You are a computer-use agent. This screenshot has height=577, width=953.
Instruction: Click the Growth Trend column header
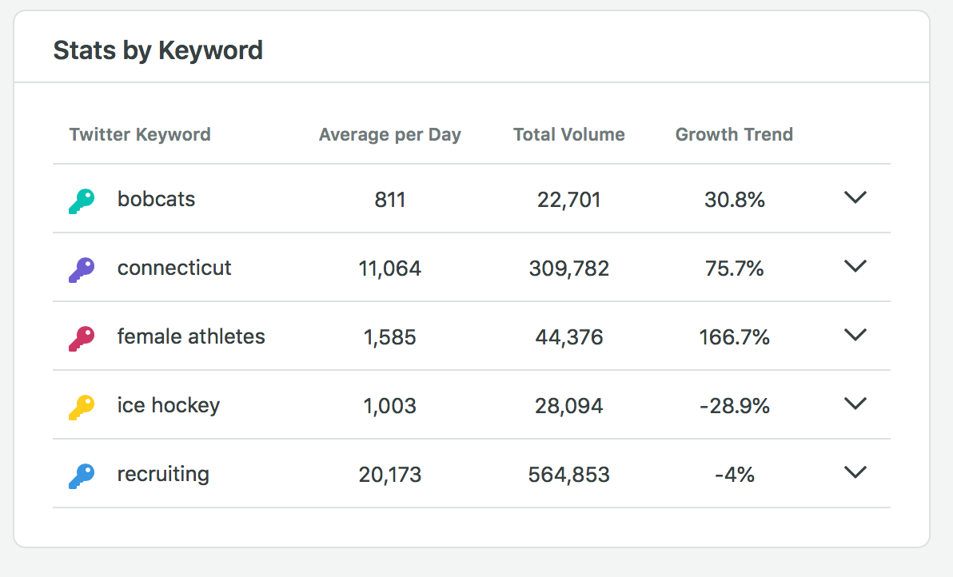734,134
